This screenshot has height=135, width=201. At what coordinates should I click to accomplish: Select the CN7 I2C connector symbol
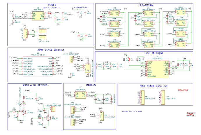point(88,69)
